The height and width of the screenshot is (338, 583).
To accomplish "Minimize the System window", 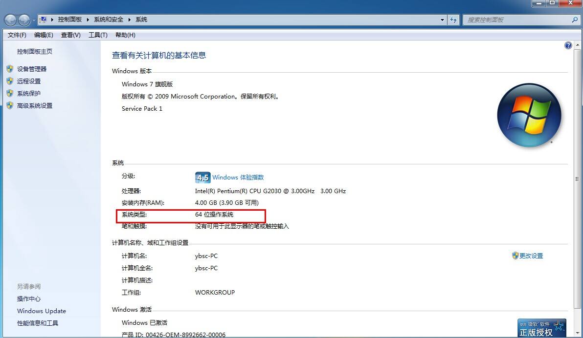I will tap(538, 3).
